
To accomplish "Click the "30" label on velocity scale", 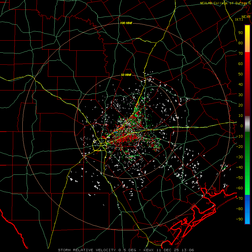I will point(241,95).
